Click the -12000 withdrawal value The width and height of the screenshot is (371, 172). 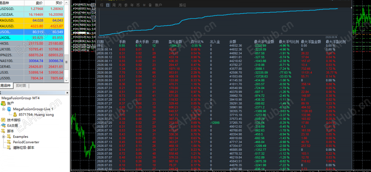[x=215, y=123]
